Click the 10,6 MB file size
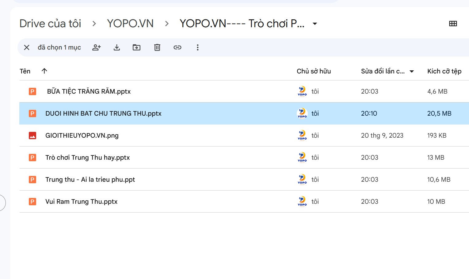Viewport: 469px width, 279px height. pos(439,180)
